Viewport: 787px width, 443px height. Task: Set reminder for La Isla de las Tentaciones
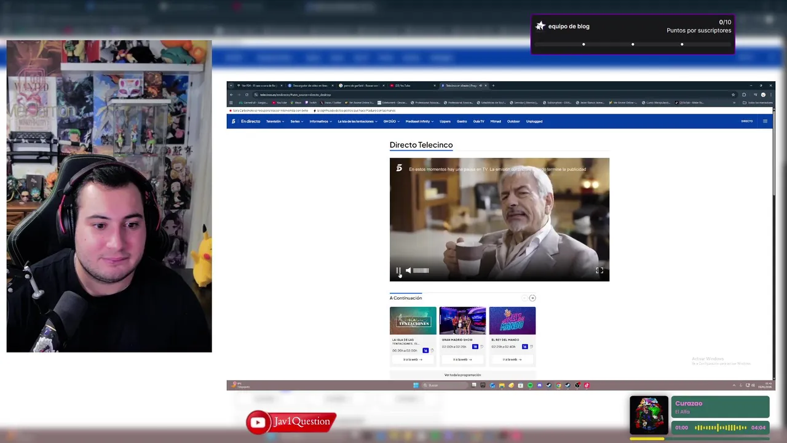tap(432, 351)
